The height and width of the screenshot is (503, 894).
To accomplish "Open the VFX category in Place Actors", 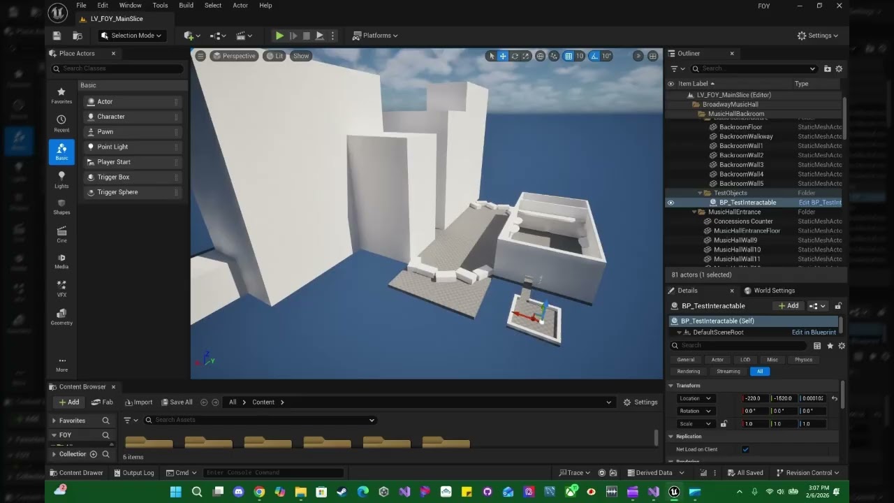I will tap(61, 289).
